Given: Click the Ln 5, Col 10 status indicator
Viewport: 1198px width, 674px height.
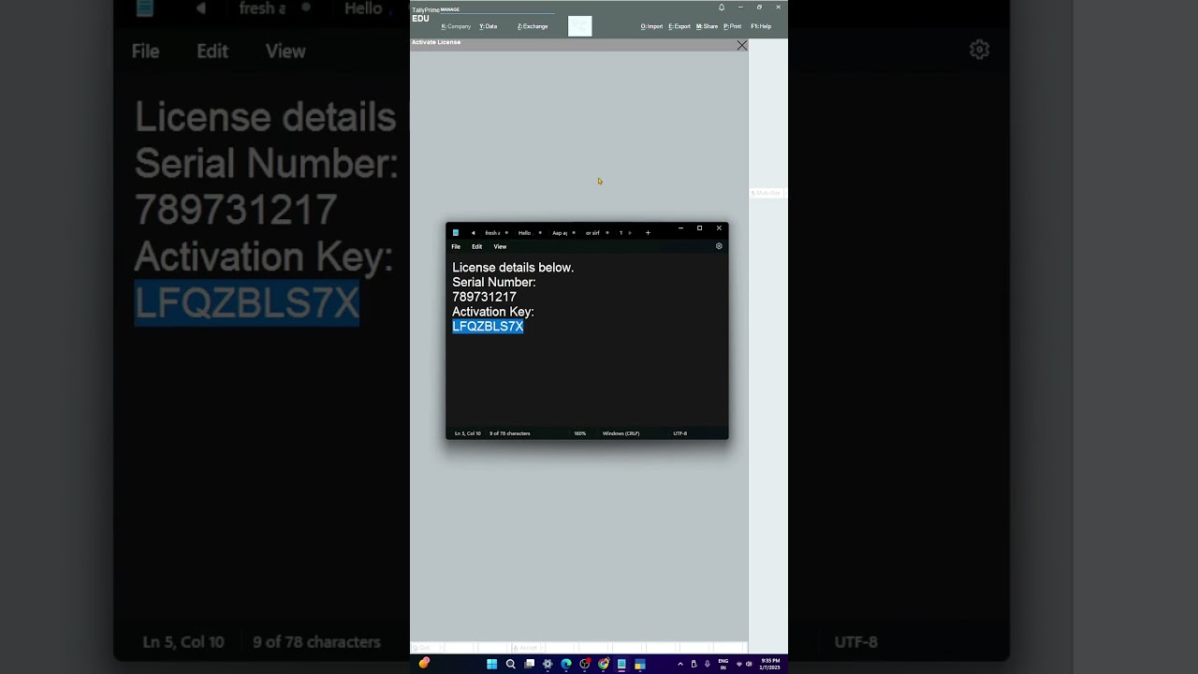Looking at the screenshot, I should pyautogui.click(x=467, y=433).
